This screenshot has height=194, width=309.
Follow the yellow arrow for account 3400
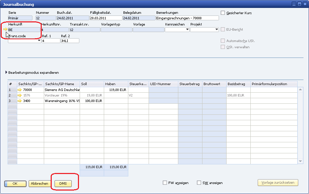20,101
